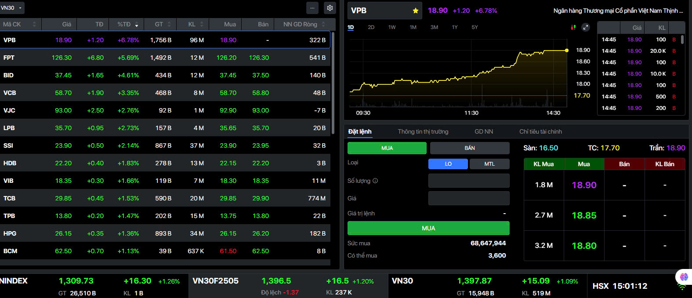The height and width of the screenshot is (298, 692).
Task: Select the 2D chart range
Action: point(371,27)
